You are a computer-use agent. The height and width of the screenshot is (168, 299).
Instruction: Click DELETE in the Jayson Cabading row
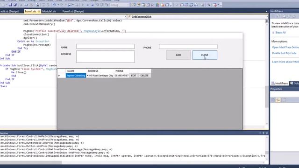pyautogui.click(x=144, y=76)
